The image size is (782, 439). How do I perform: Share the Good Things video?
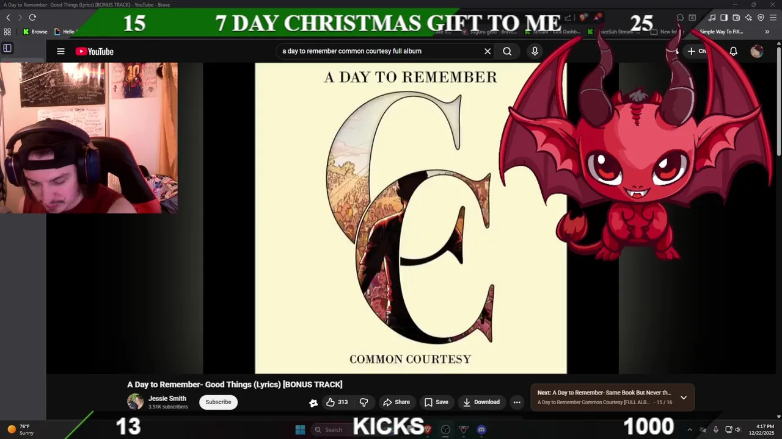pyautogui.click(x=396, y=402)
